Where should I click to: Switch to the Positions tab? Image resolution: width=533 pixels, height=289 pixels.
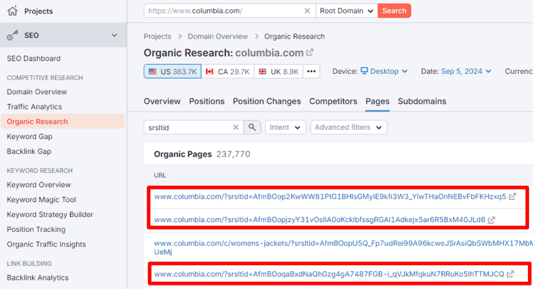click(x=207, y=101)
